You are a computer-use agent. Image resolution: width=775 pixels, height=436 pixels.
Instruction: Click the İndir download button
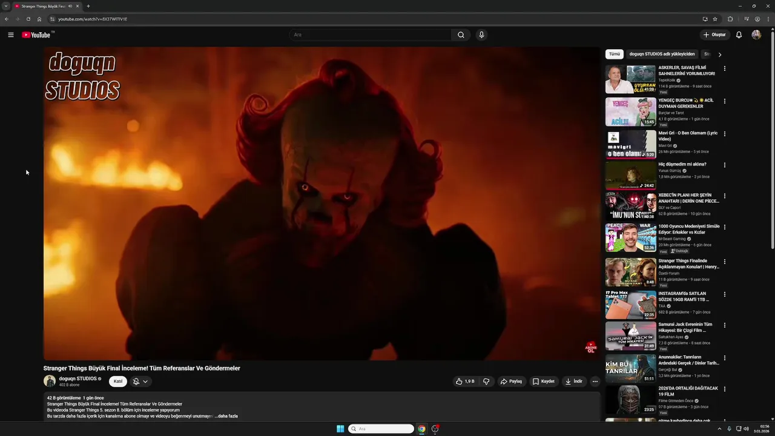pyautogui.click(x=573, y=381)
